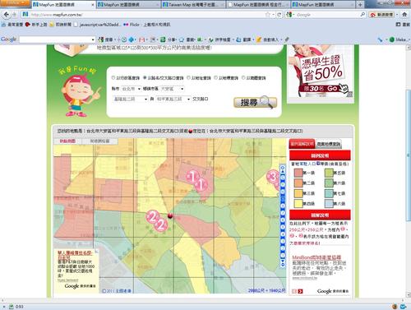
Task: Open a new browser tab with plus icon
Action: [x=360, y=5]
